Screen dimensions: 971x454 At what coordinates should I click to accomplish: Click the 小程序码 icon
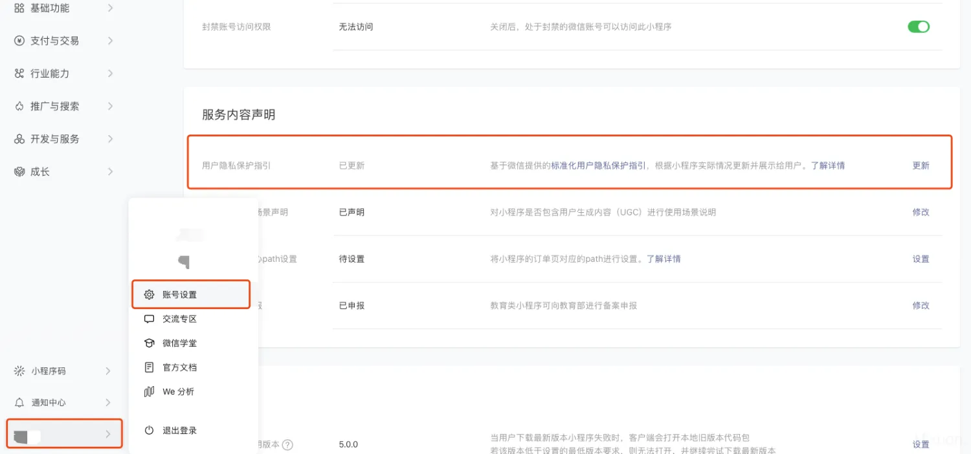[19, 371]
